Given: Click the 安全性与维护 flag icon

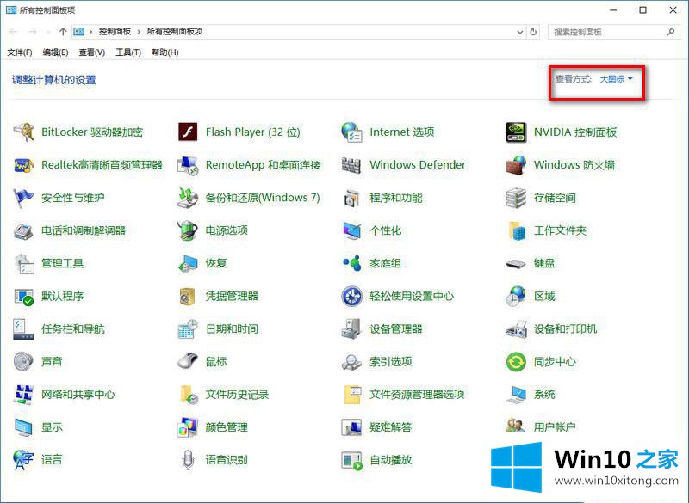Looking at the screenshot, I should [x=24, y=198].
